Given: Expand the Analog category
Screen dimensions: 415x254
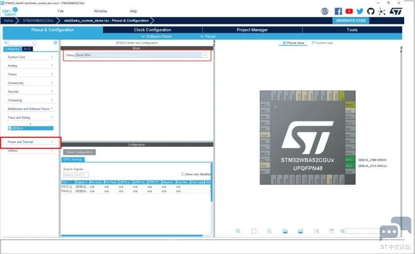Looking at the screenshot, I should [30, 66].
